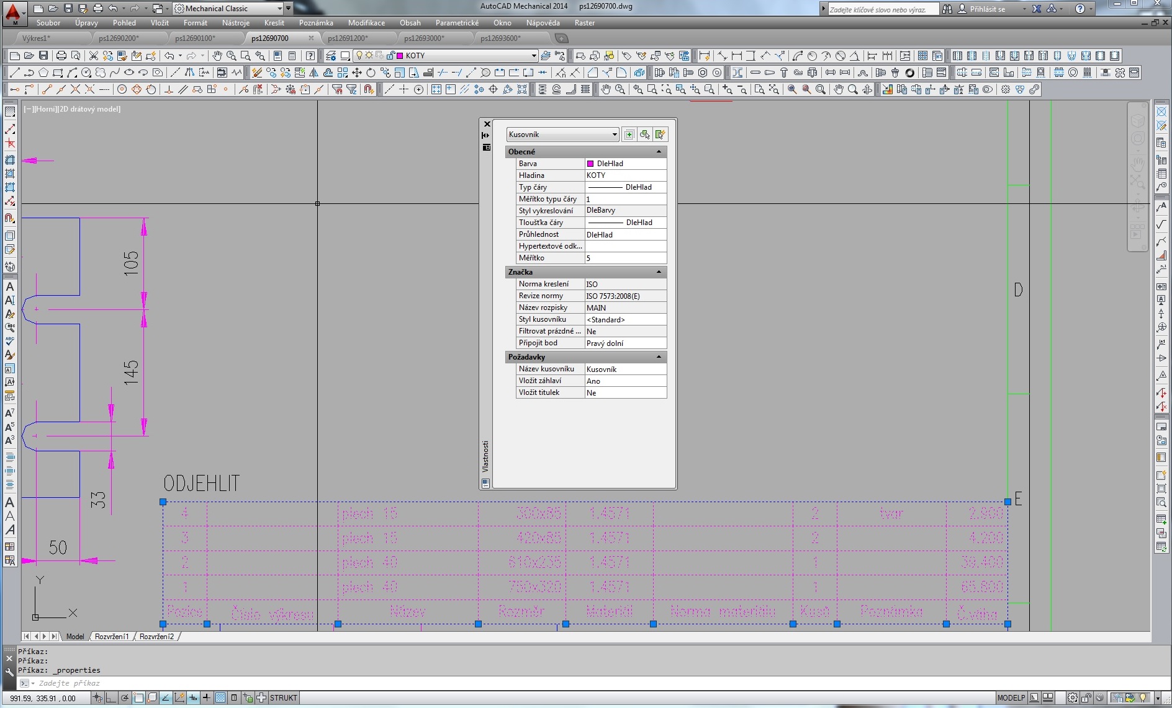Open quick access toolbar customize arrow
The image size is (1172, 708).
(x=288, y=9)
